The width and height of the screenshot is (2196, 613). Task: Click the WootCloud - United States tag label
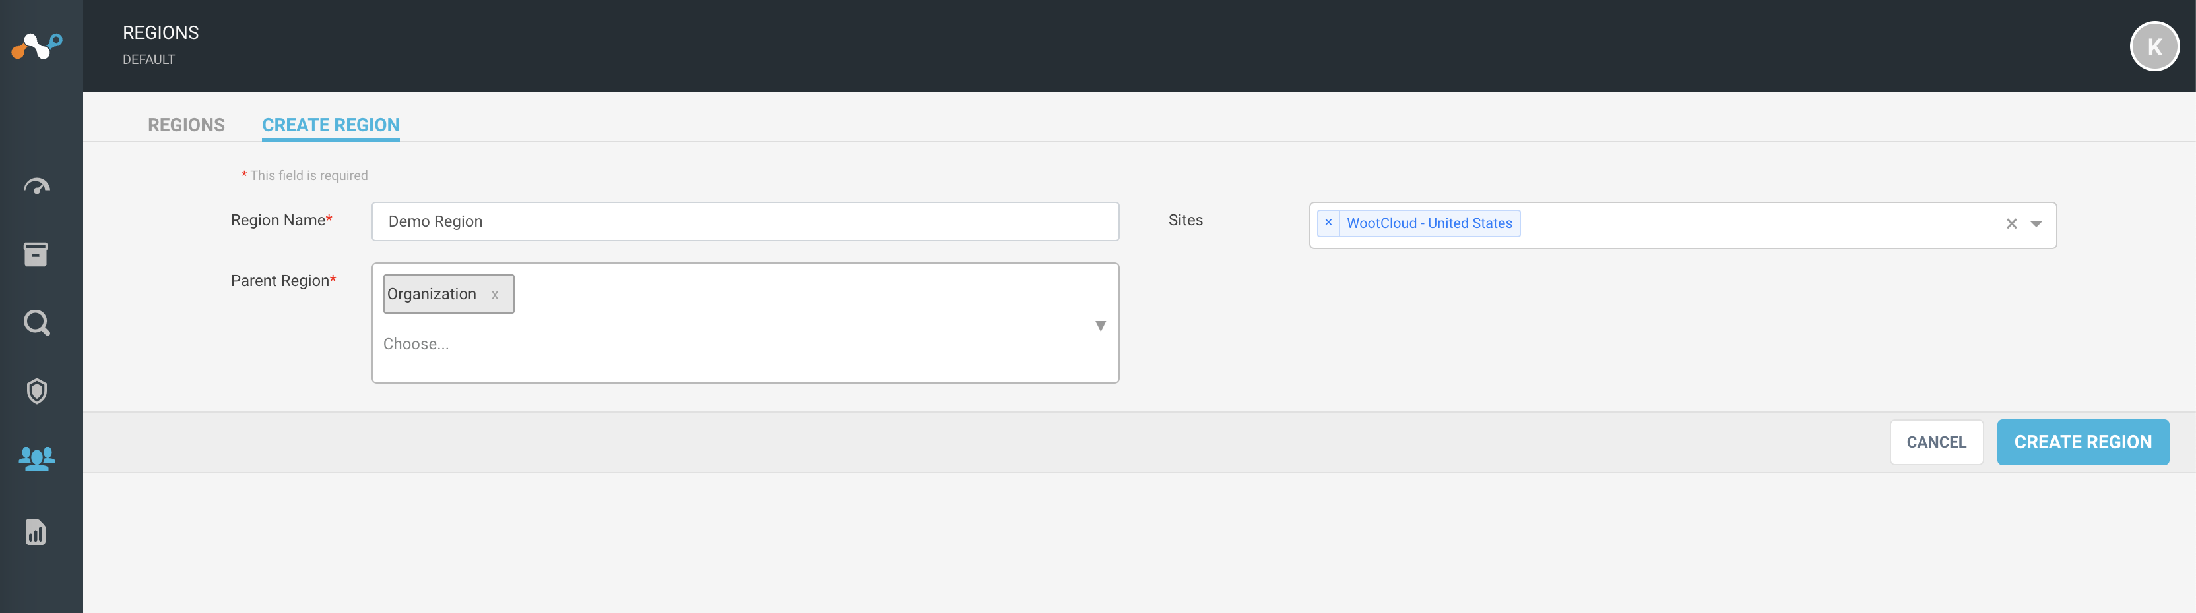click(x=1429, y=223)
